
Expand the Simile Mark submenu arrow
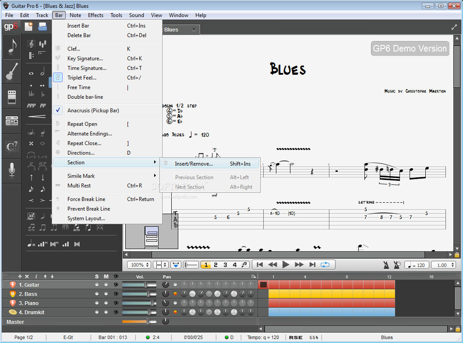tap(155, 176)
